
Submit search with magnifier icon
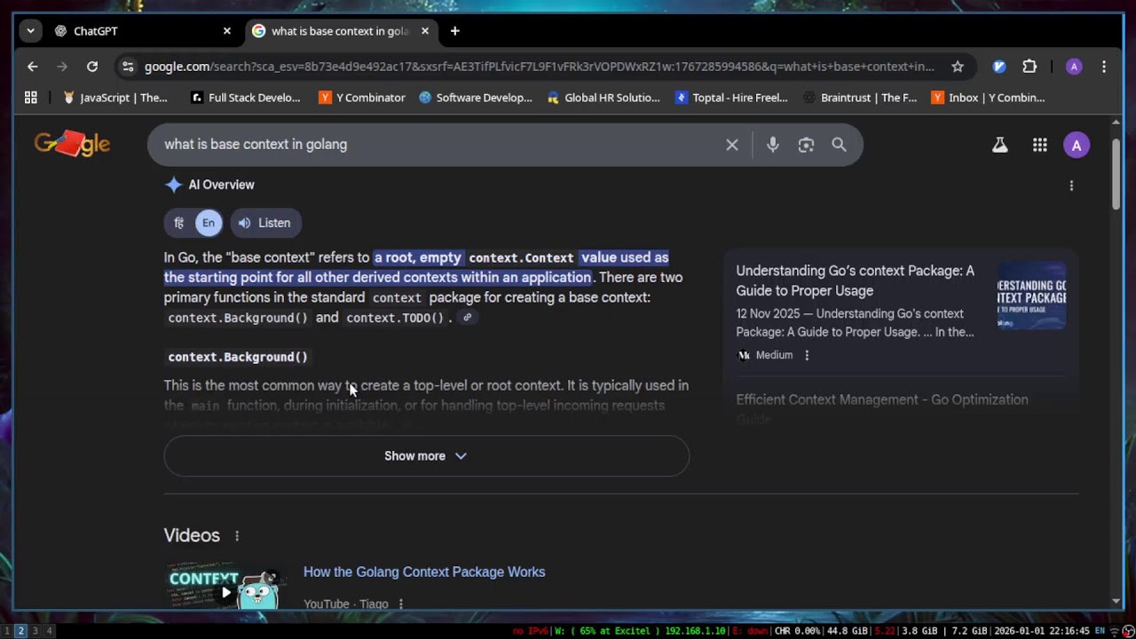(x=839, y=145)
